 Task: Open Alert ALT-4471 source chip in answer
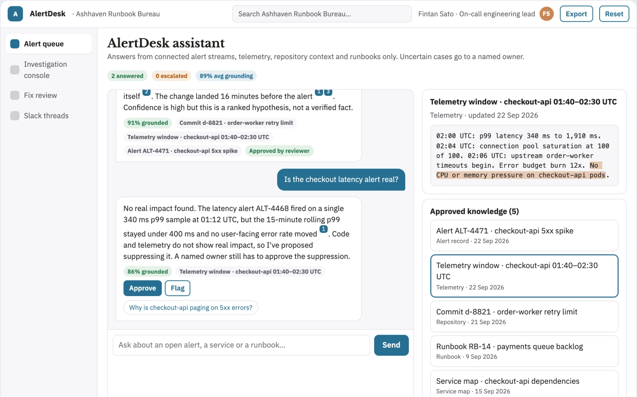(x=182, y=151)
